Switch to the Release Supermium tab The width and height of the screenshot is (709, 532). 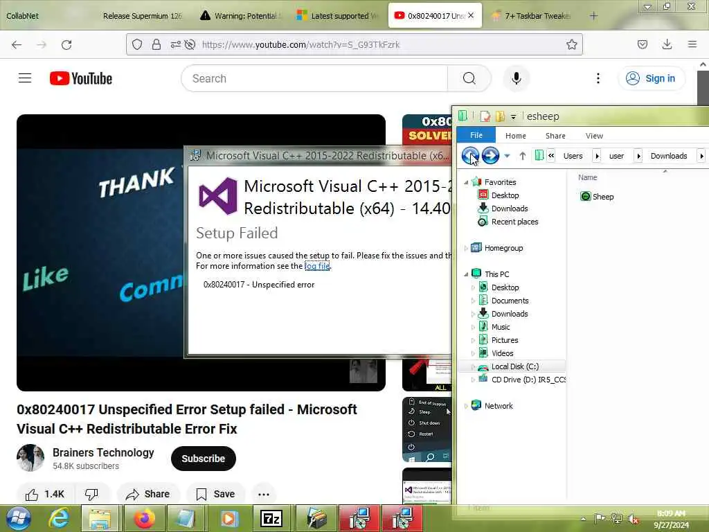coord(143,16)
